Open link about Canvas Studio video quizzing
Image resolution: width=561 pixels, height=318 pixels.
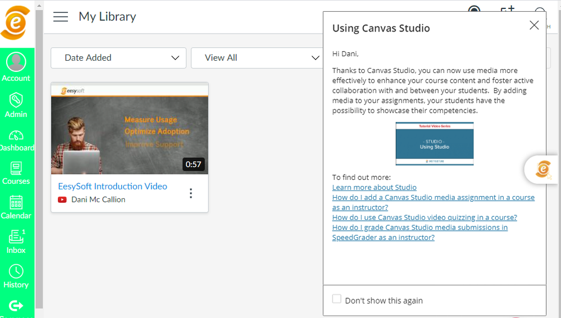[x=425, y=217]
